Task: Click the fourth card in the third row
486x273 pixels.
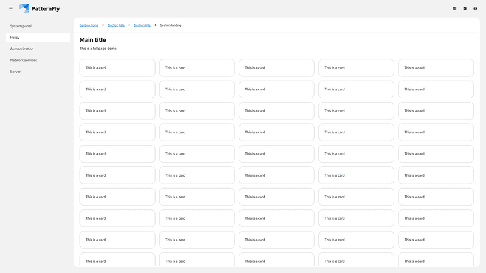Action: pyautogui.click(x=356, y=111)
